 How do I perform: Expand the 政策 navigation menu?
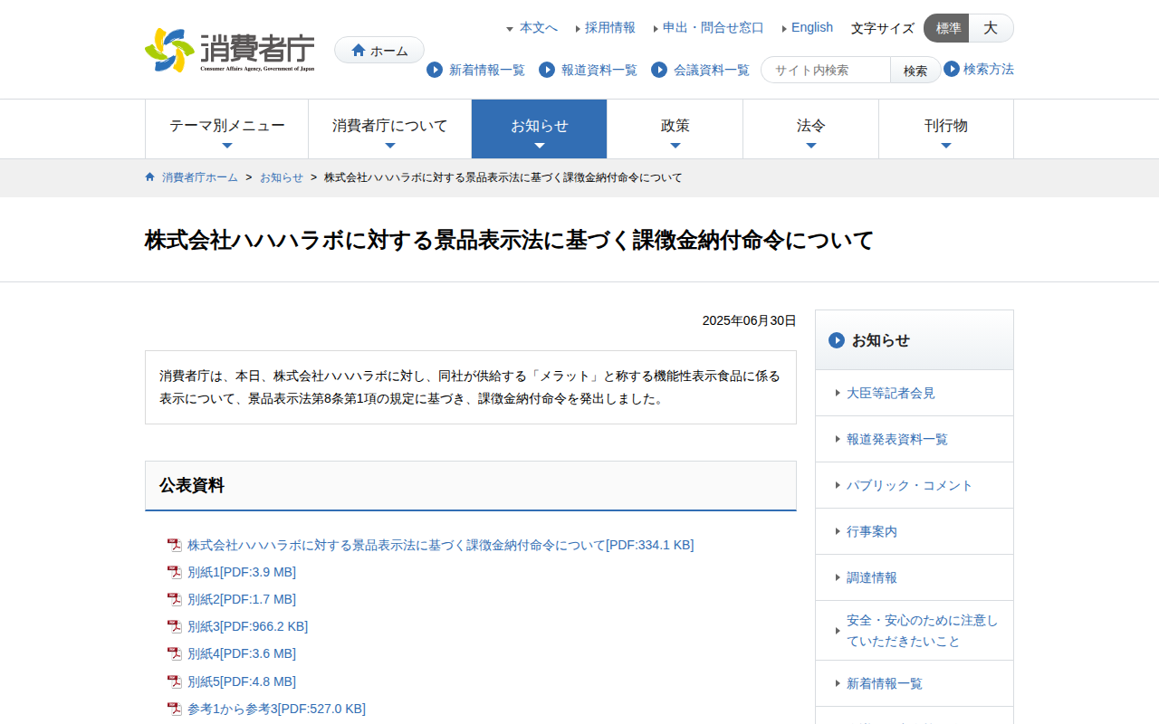click(675, 129)
